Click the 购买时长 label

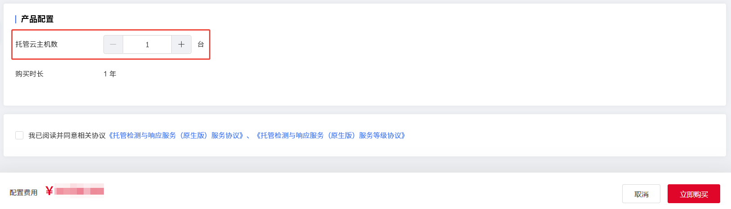point(29,74)
